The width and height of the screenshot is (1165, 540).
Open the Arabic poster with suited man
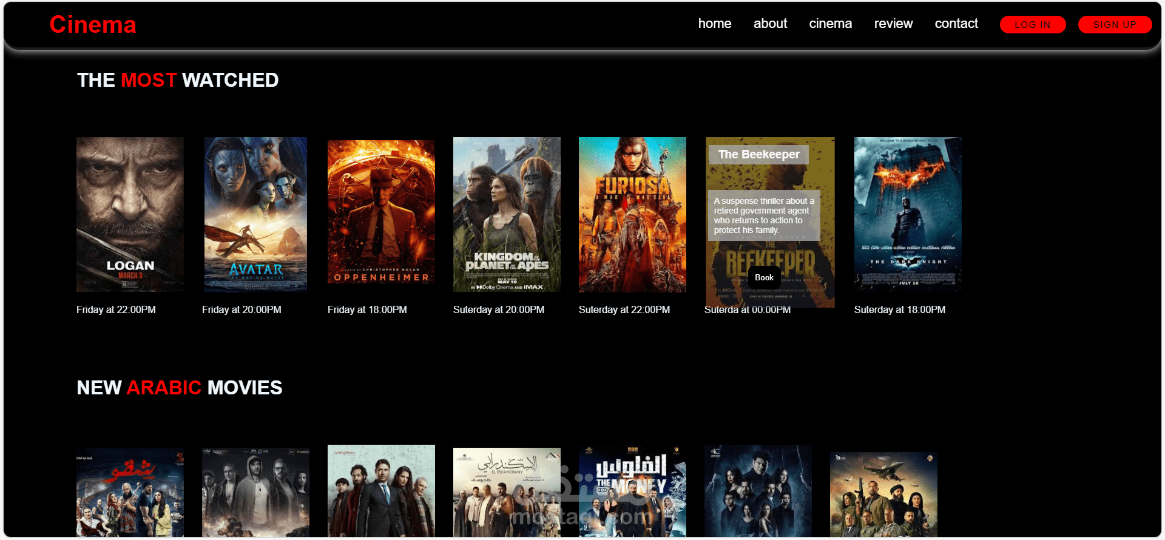(381, 491)
